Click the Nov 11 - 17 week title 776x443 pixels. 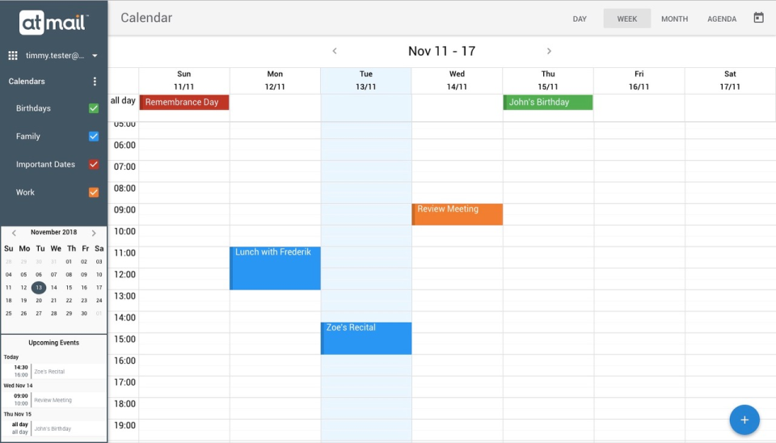441,51
